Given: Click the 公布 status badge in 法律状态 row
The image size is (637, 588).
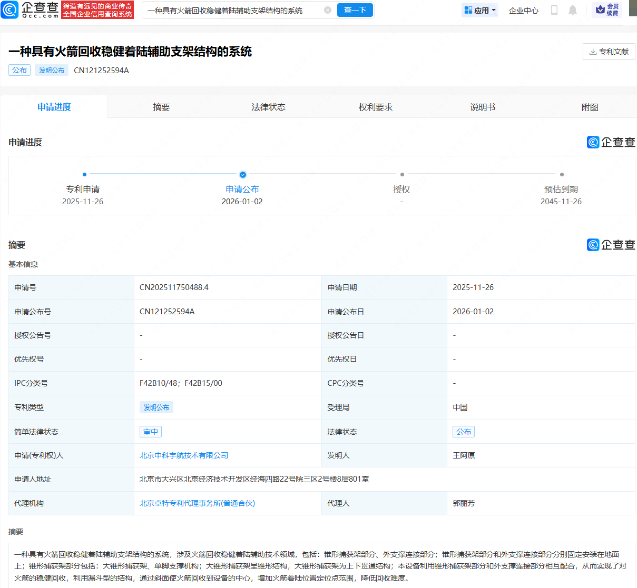Looking at the screenshot, I should coord(463,431).
